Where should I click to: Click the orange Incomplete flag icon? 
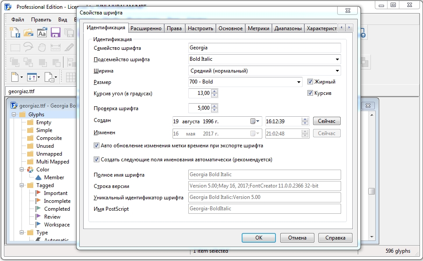pos(38,201)
